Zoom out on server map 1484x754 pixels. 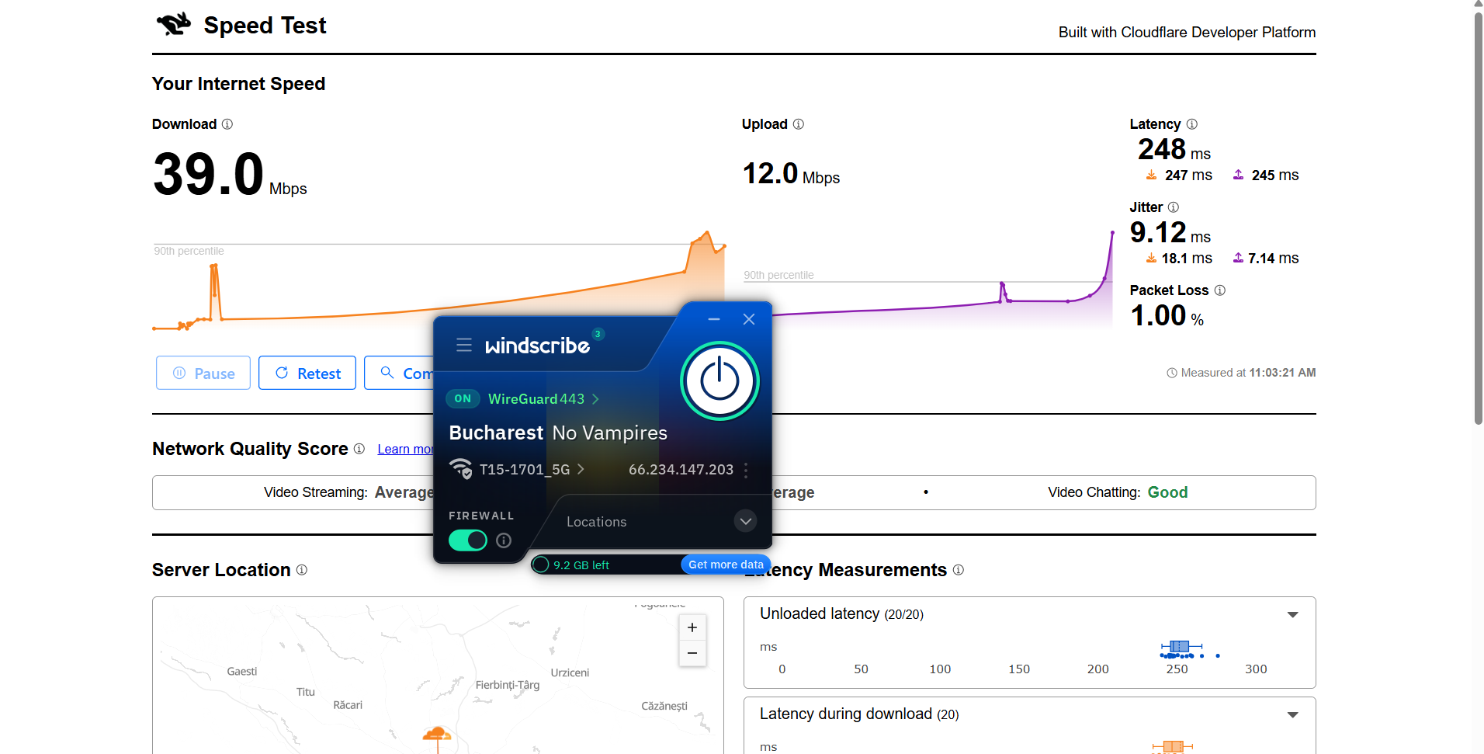click(x=692, y=653)
